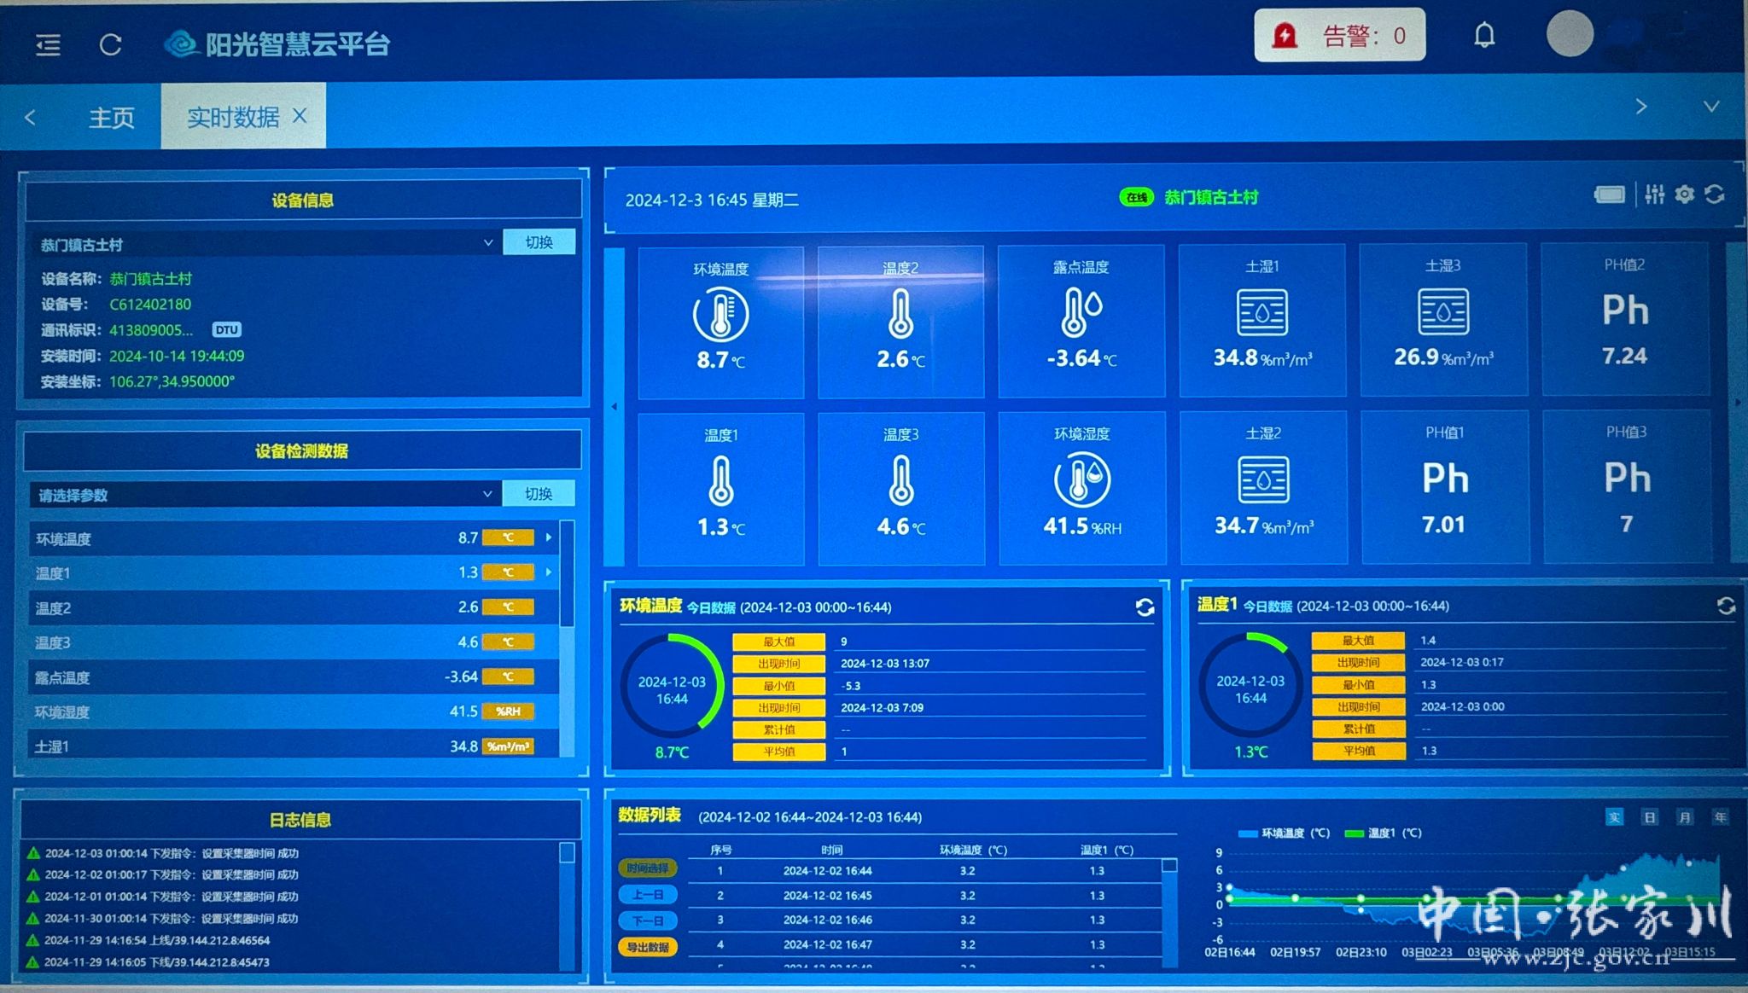This screenshot has width=1748, height=993.
Task: Click the hamburger menu collapse icon
Action: [48, 44]
